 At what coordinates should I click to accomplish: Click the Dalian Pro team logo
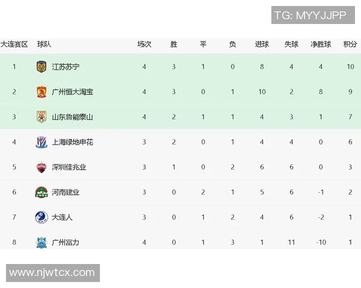tap(41, 218)
